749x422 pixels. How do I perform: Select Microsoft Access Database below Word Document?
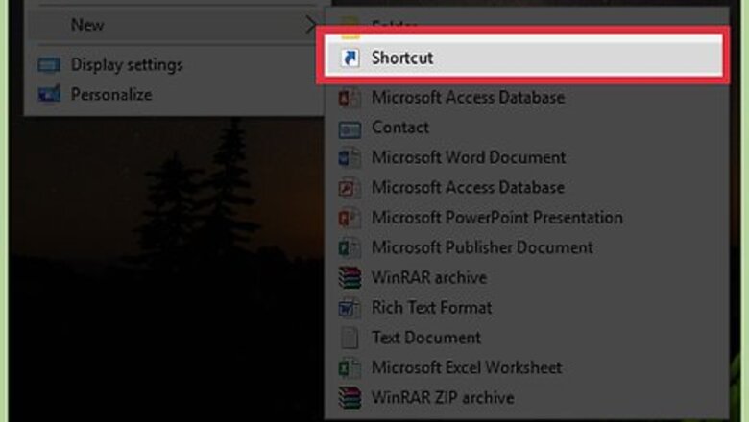pos(527,187)
